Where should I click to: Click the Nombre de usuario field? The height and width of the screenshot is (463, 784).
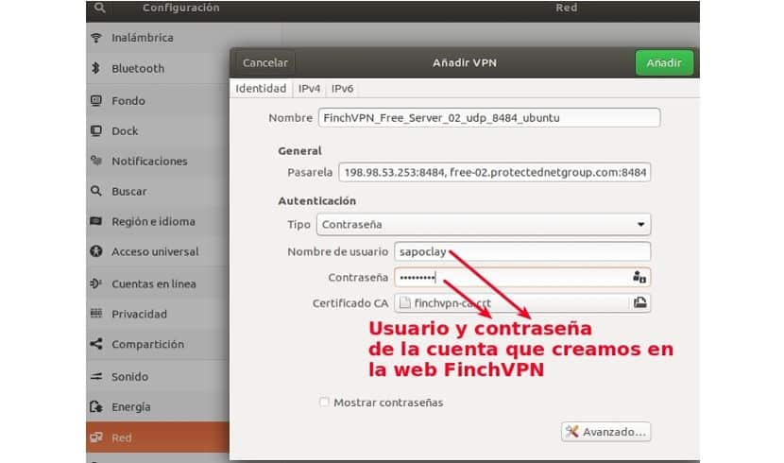click(522, 251)
